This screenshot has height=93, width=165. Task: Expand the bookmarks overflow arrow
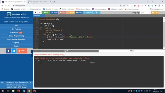tap(147, 9)
